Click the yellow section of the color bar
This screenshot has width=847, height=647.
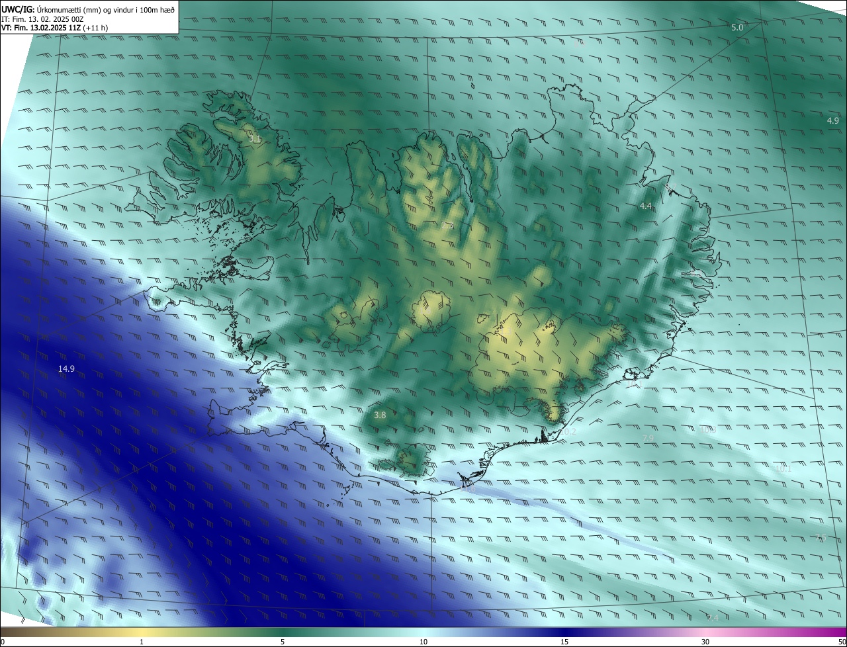pos(142,632)
